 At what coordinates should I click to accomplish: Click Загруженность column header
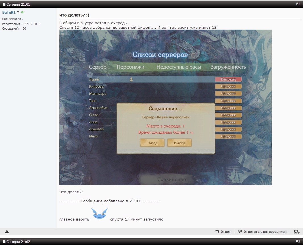click(x=228, y=67)
